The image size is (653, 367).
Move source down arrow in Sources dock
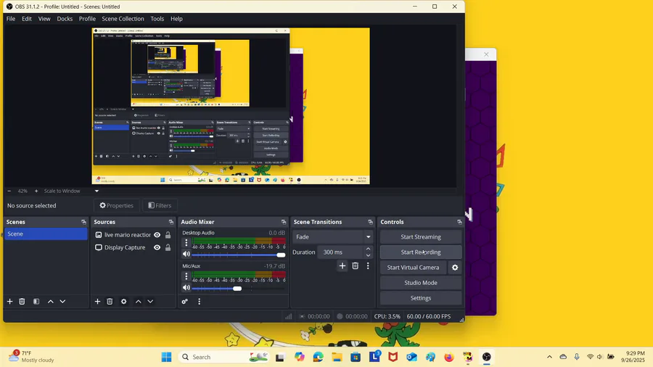click(150, 301)
